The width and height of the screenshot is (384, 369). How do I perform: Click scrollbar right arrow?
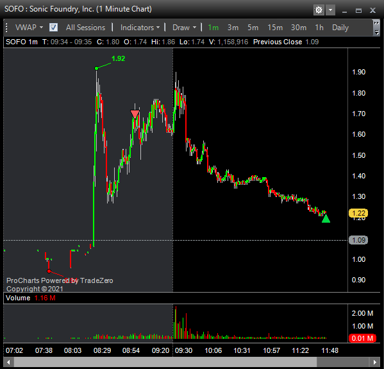374,362
